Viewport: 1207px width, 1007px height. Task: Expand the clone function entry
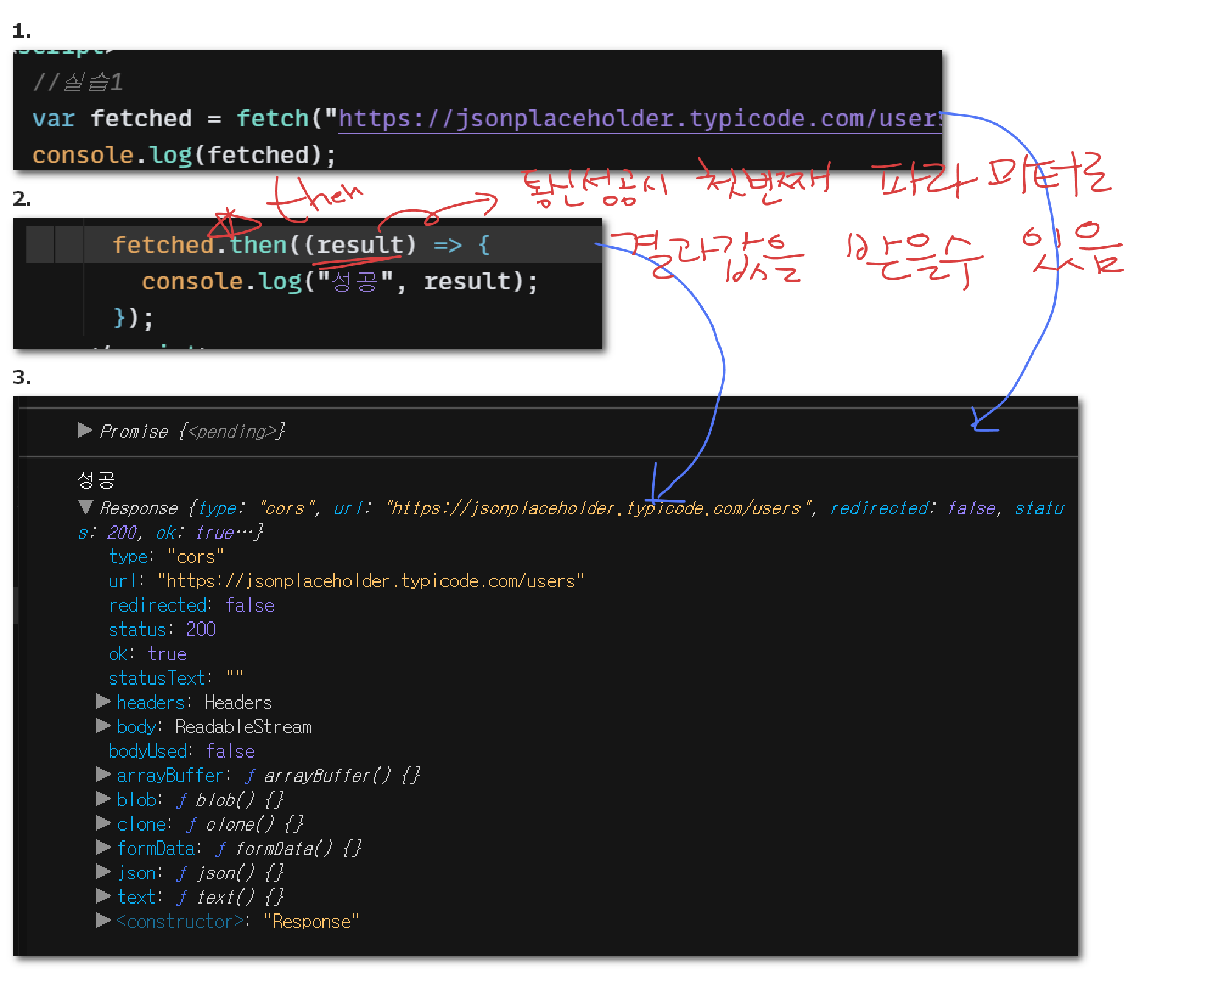103,823
